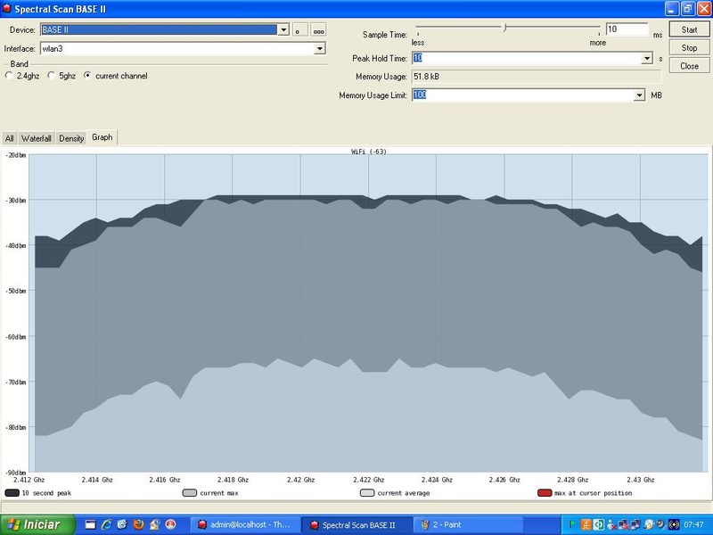Click the Peak Hold Time input field
713x535 pixels.
pos(527,58)
